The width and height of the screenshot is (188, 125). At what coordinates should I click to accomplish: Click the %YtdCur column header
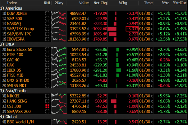180,3
